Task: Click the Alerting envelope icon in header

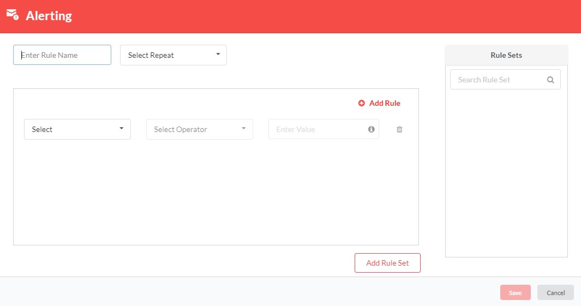Action: pos(13,15)
